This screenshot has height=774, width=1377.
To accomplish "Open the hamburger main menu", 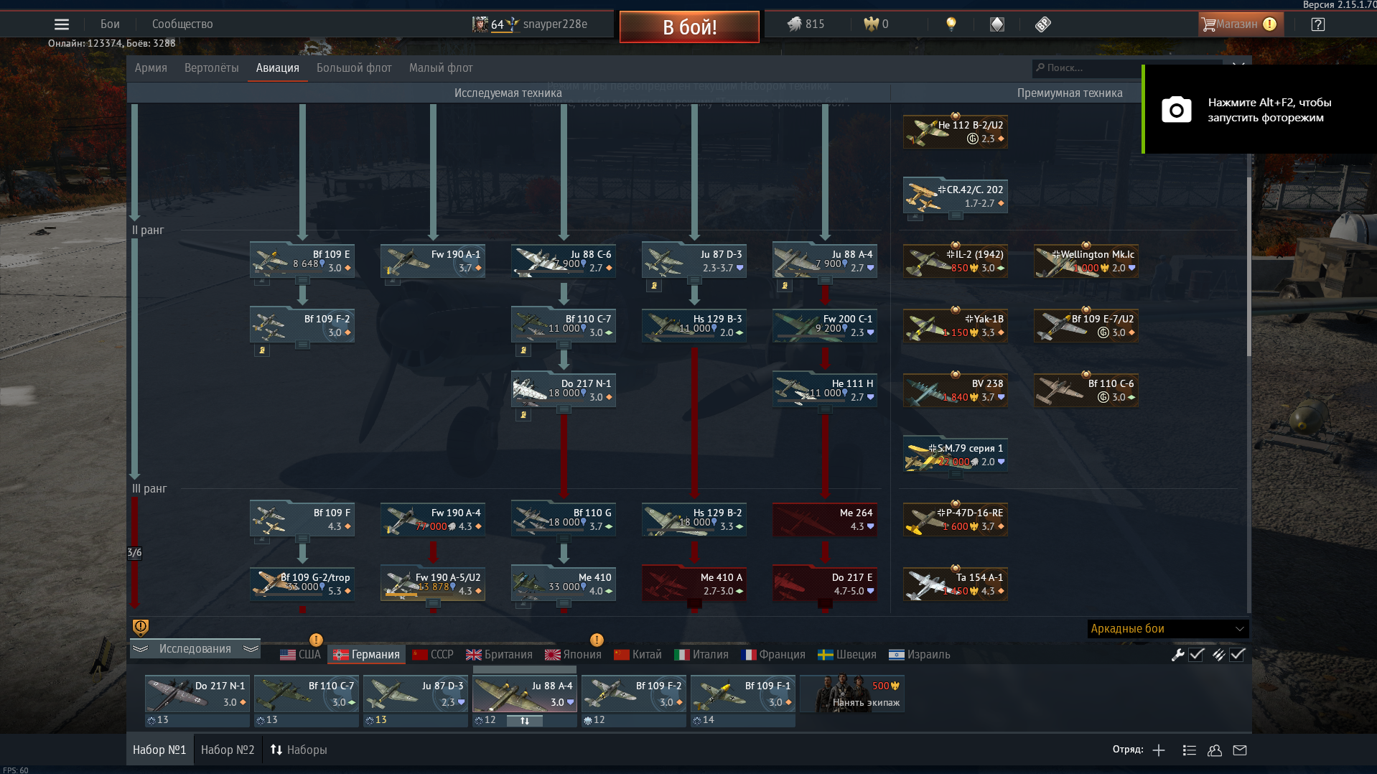I will click(x=62, y=24).
